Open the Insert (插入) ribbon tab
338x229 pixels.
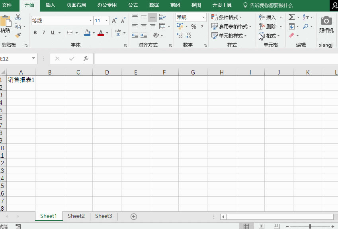click(x=51, y=5)
